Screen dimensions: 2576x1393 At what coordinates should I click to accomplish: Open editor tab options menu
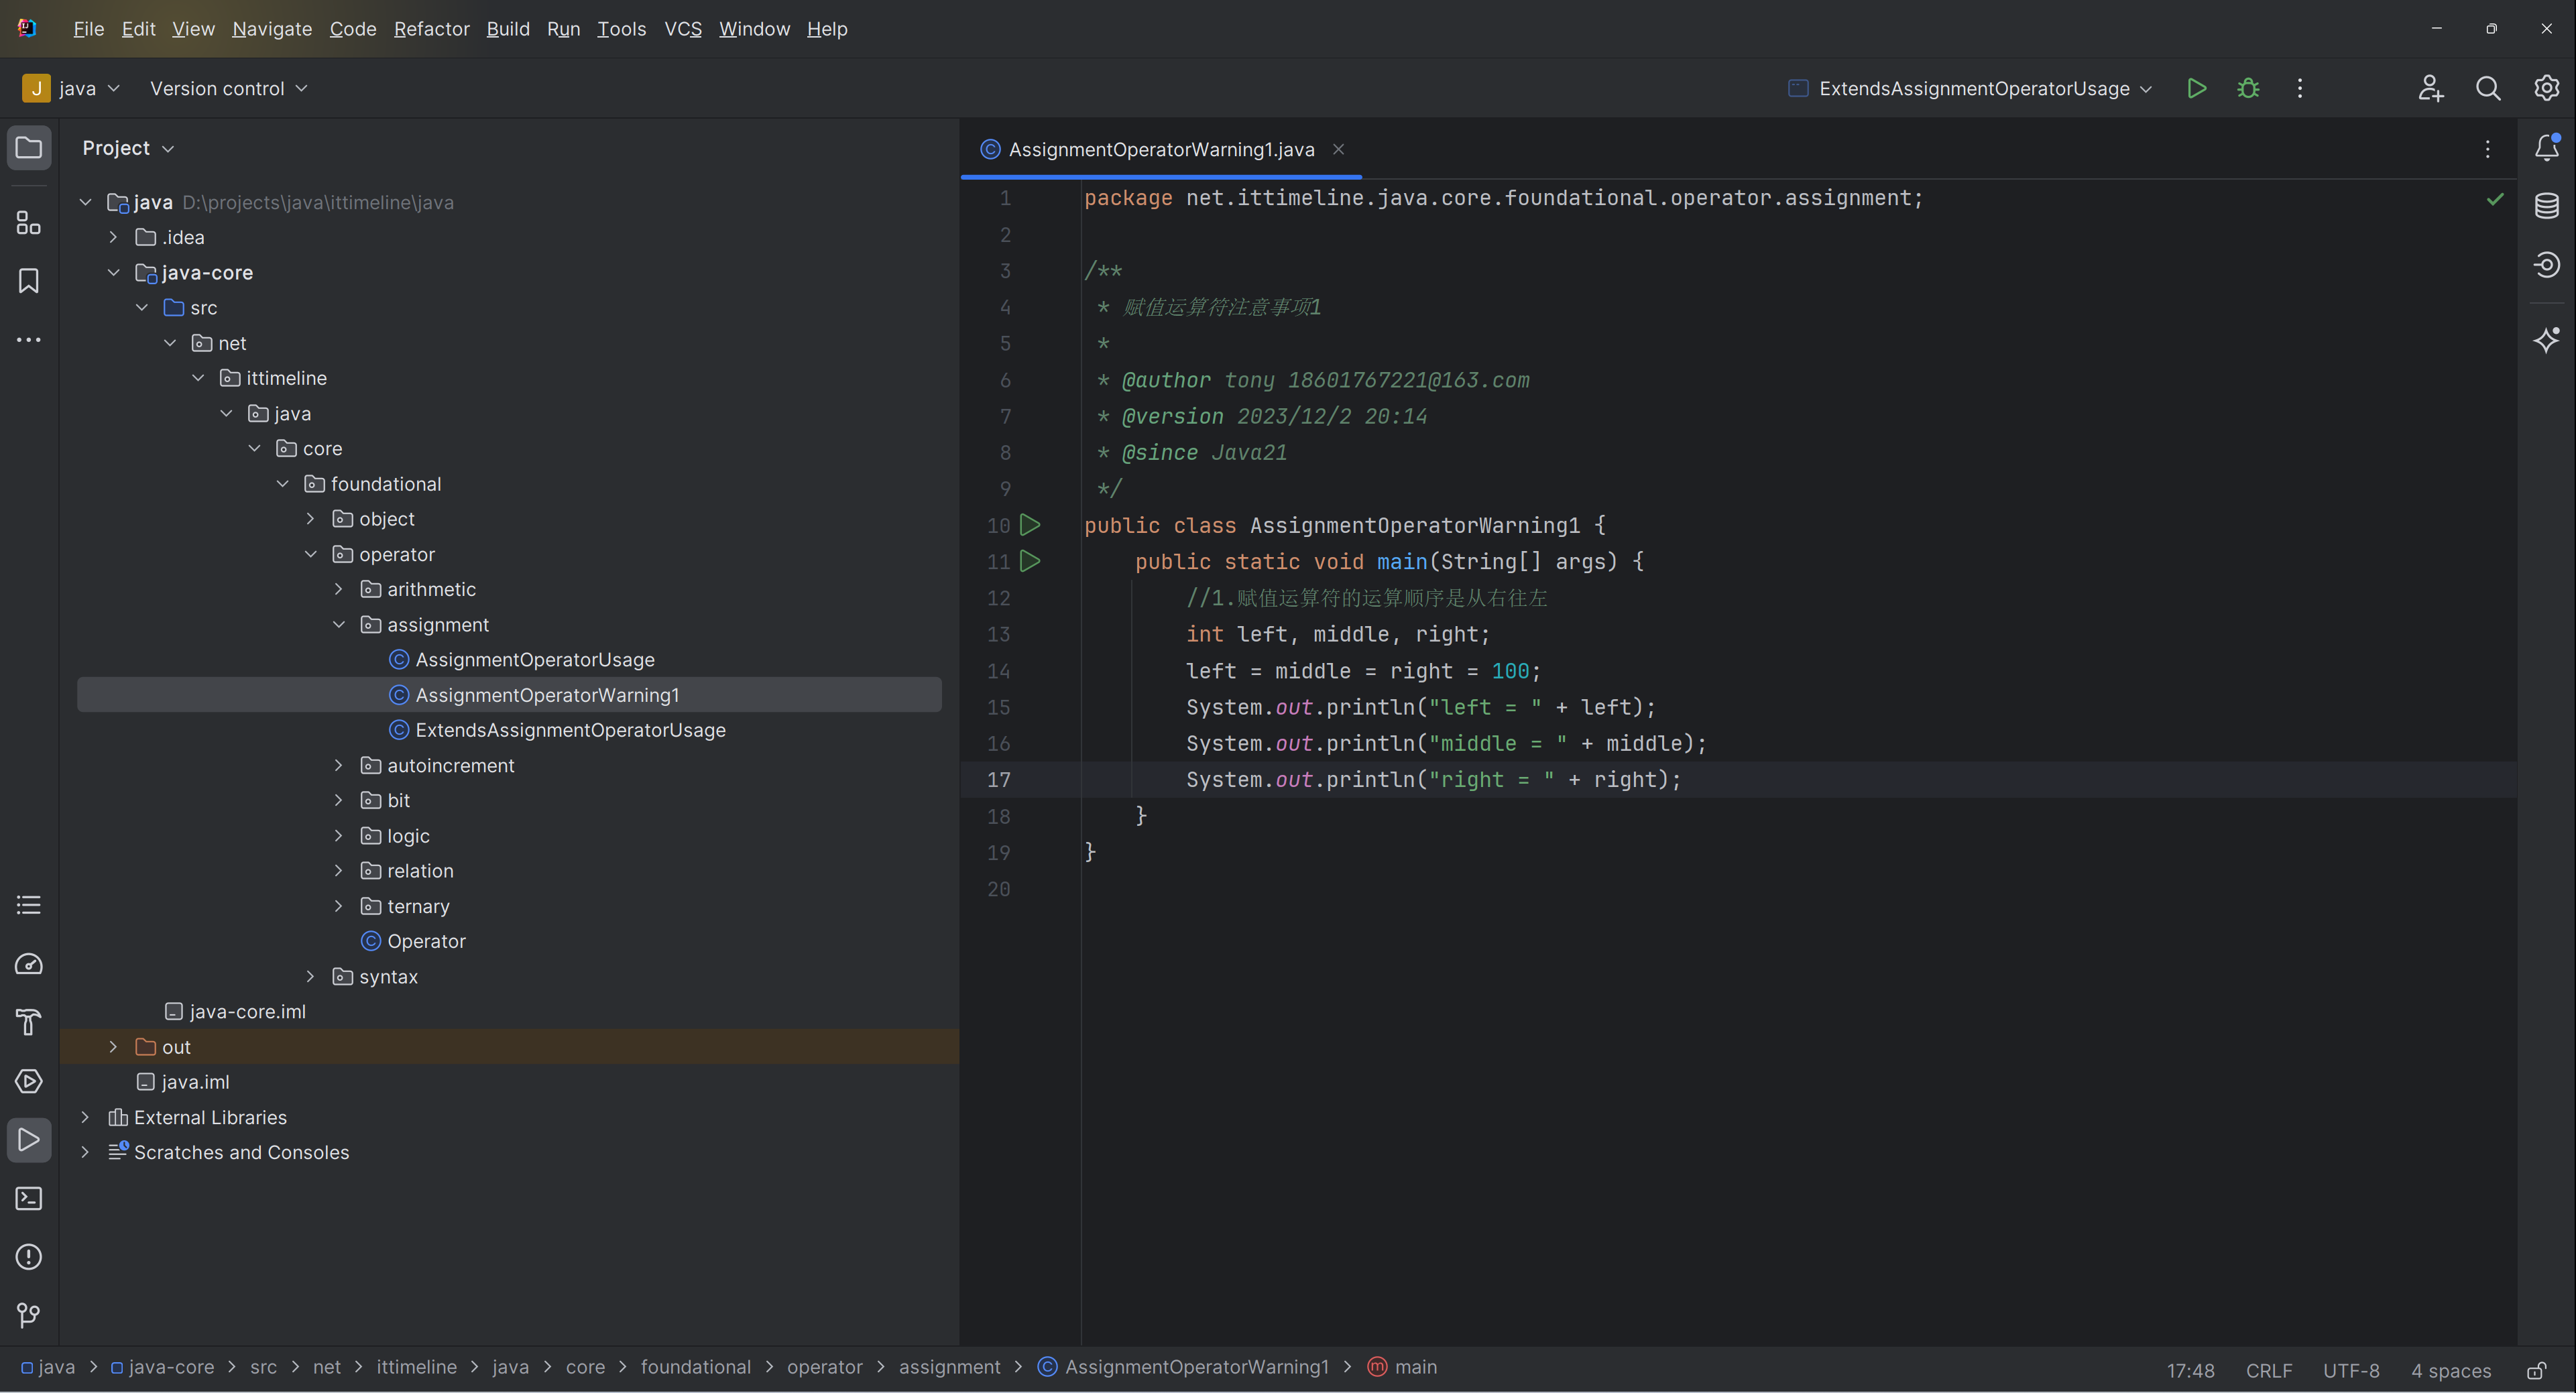click(x=2488, y=149)
